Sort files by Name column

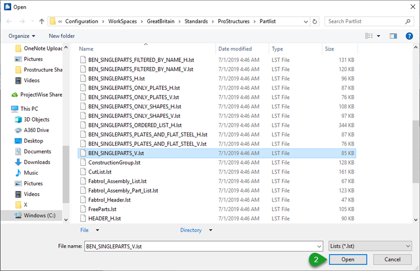86,49
